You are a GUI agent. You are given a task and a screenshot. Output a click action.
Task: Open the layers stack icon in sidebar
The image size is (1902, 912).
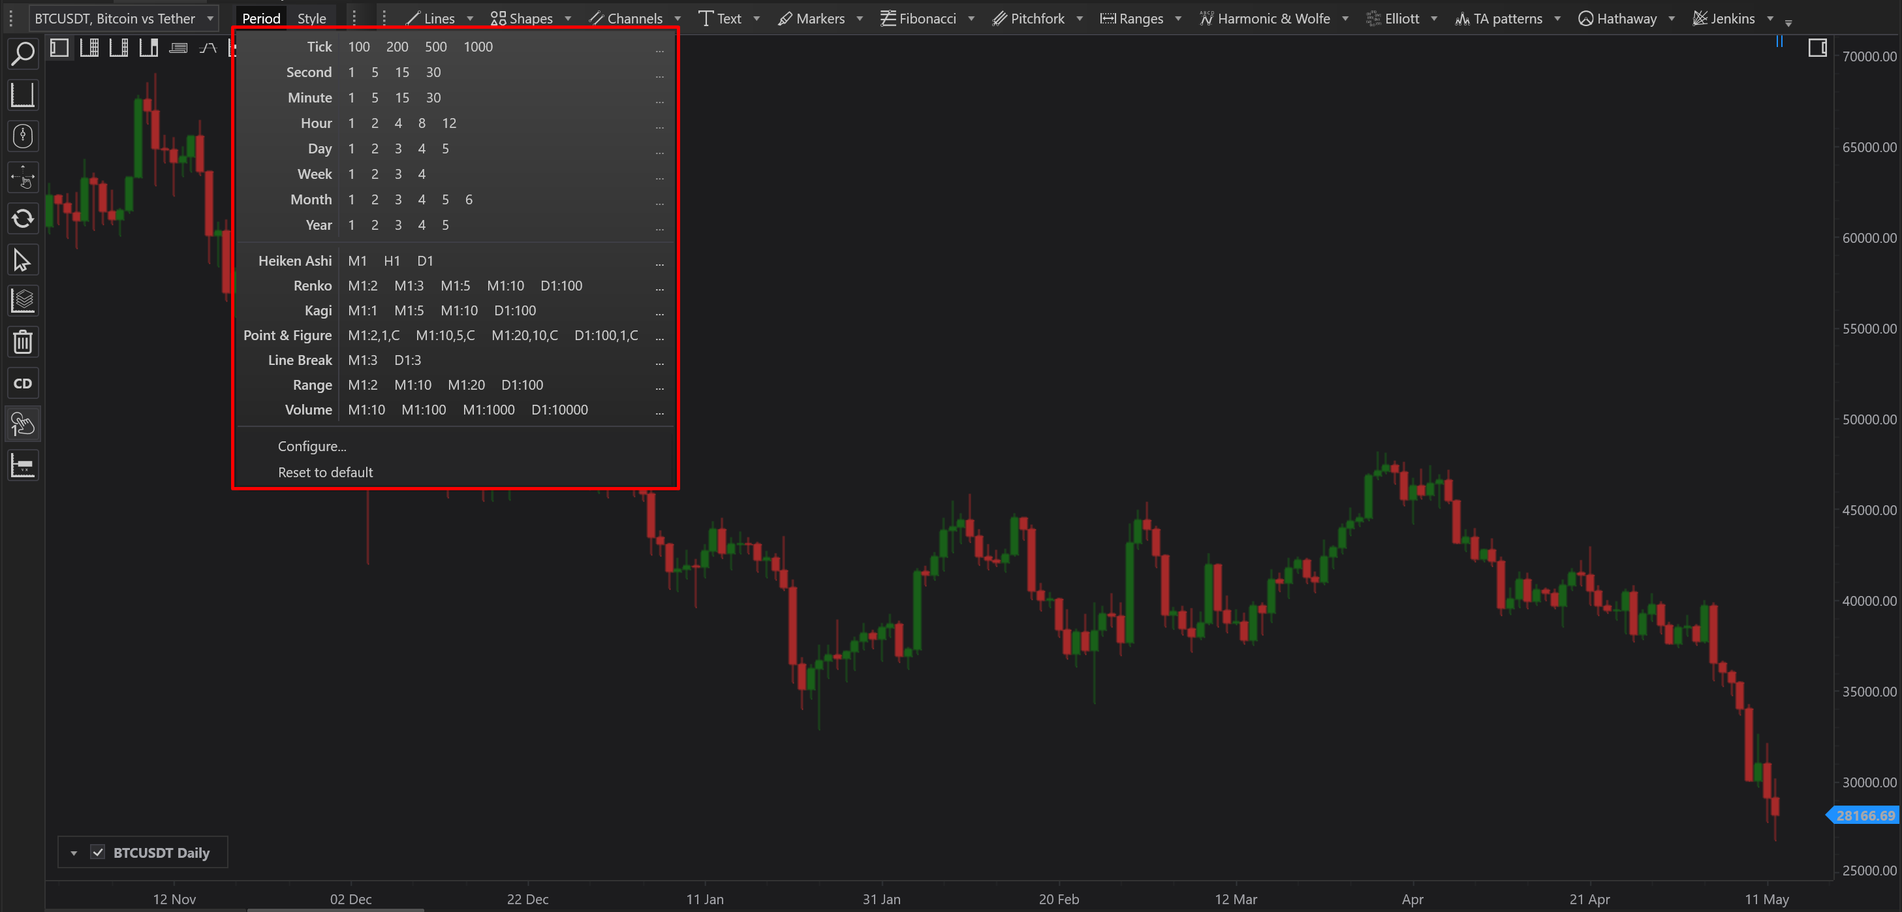(x=22, y=300)
